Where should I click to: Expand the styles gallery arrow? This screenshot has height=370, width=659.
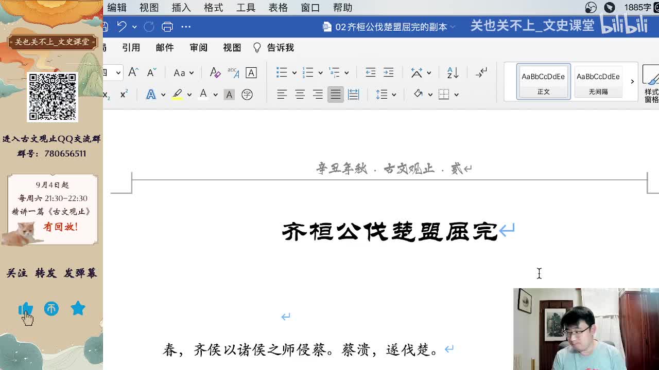pos(632,81)
